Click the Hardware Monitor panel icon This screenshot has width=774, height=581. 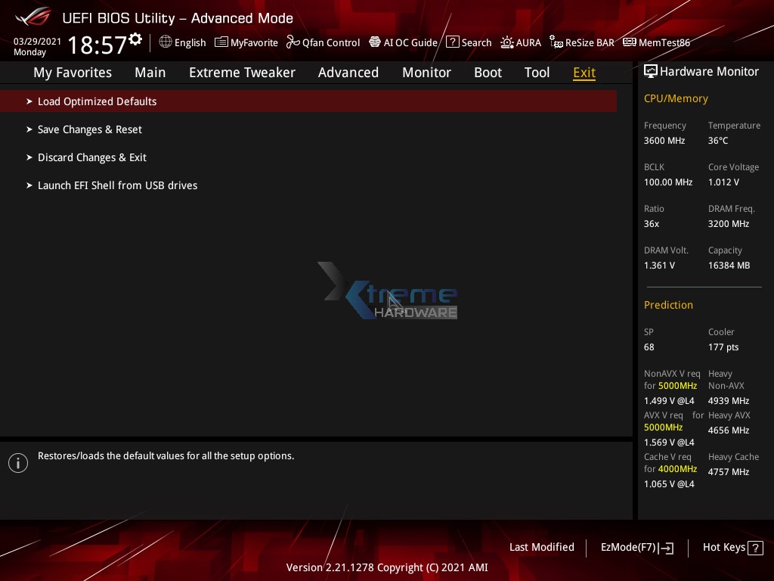pos(651,71)
